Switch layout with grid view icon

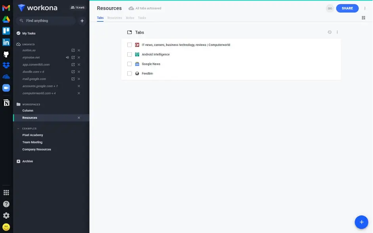tap(363, 18)
